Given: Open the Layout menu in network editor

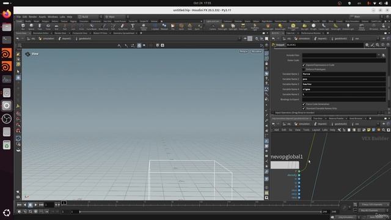Looking at the screenshot, I should coord(316,130).
